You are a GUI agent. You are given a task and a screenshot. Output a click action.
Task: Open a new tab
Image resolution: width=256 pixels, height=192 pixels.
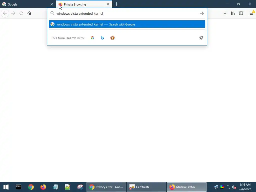tap(116, 4)
